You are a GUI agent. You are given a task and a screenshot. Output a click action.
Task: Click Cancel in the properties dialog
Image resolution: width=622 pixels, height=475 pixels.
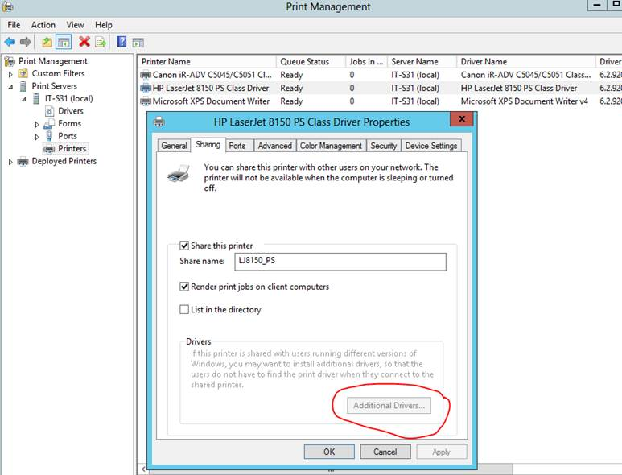[385, 452]
